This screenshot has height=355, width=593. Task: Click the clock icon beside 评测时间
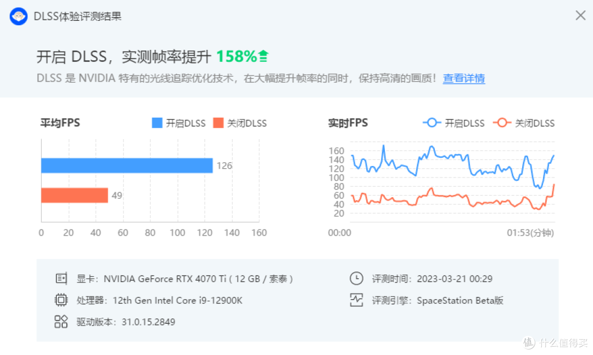[356, 279]
